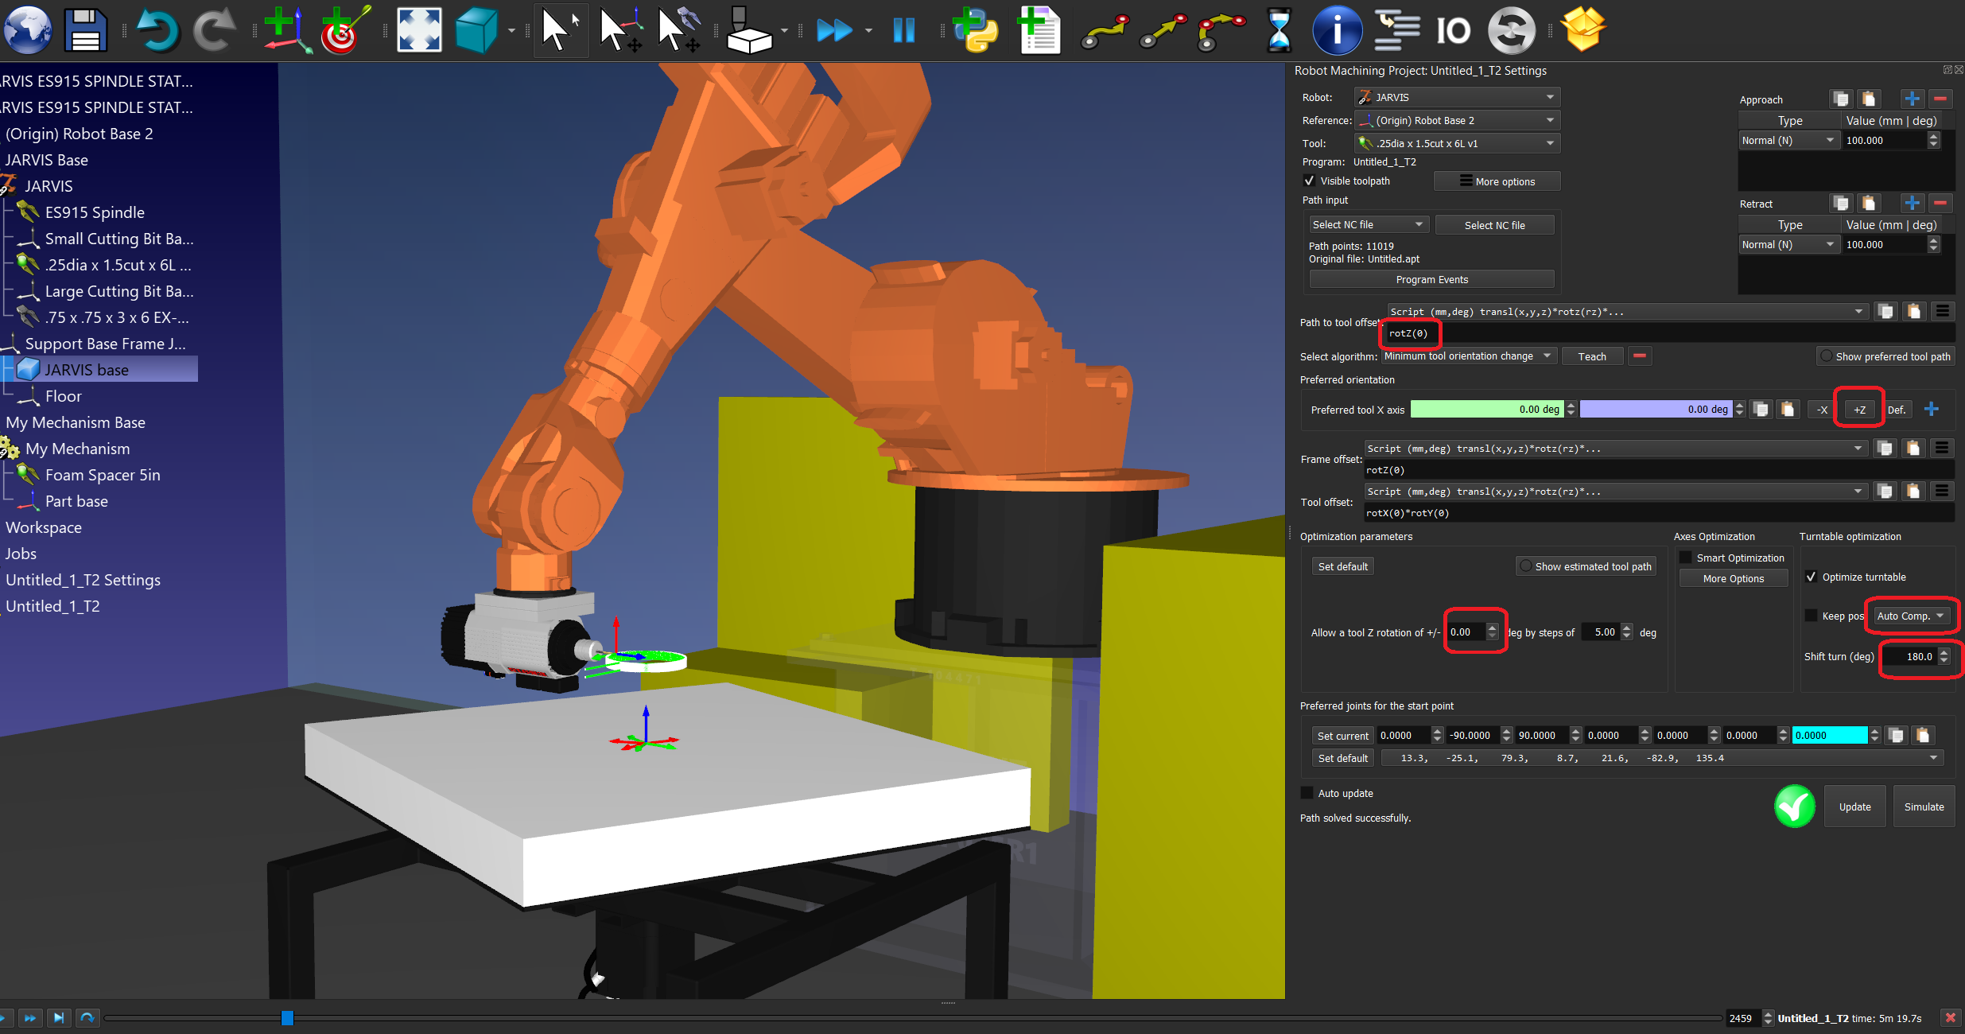Viewport: 1965px width, 1034px height.
Task: Enable the Auto update checkbox
Action: (x=1307, y=793)
